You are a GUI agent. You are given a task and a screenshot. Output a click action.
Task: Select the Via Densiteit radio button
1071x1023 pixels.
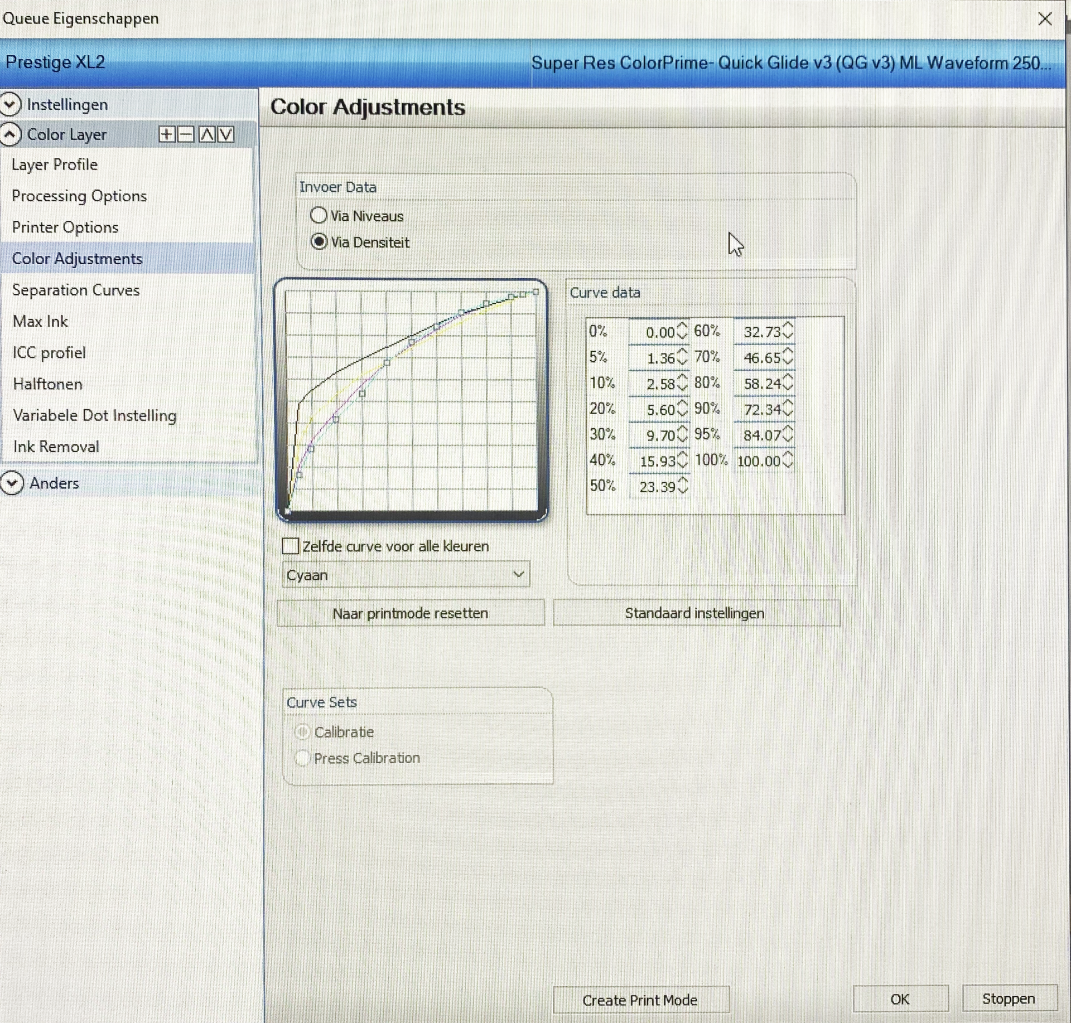tap(319, 242)
